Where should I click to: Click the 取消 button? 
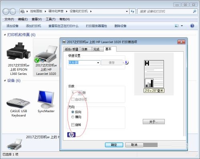pos(134,145)
